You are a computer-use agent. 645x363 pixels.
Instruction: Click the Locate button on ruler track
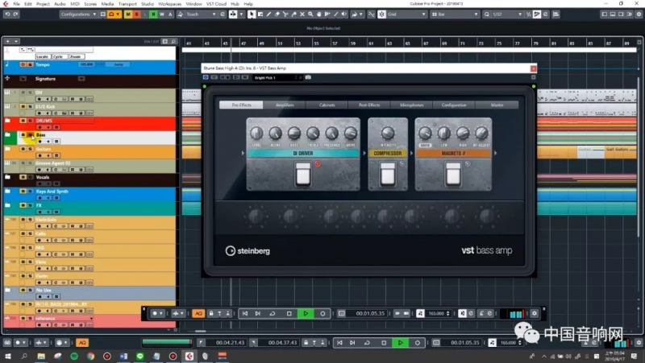tap(42, 56)
